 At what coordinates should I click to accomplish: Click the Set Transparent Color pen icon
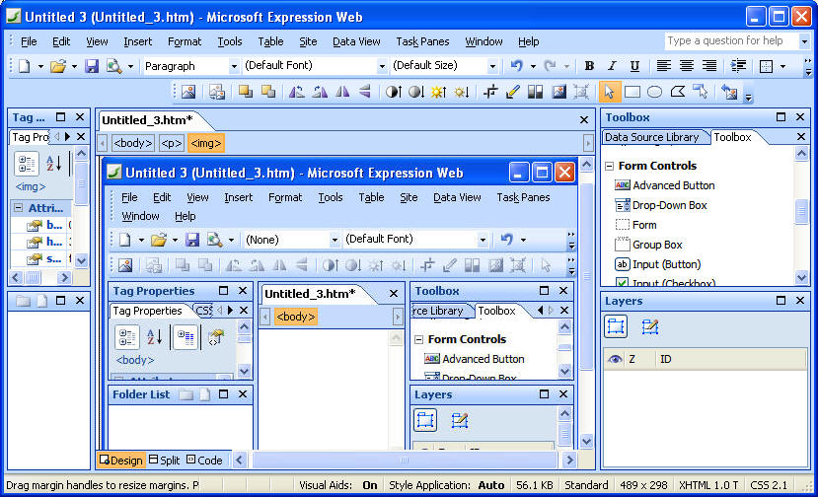click(x=512, y=92)
